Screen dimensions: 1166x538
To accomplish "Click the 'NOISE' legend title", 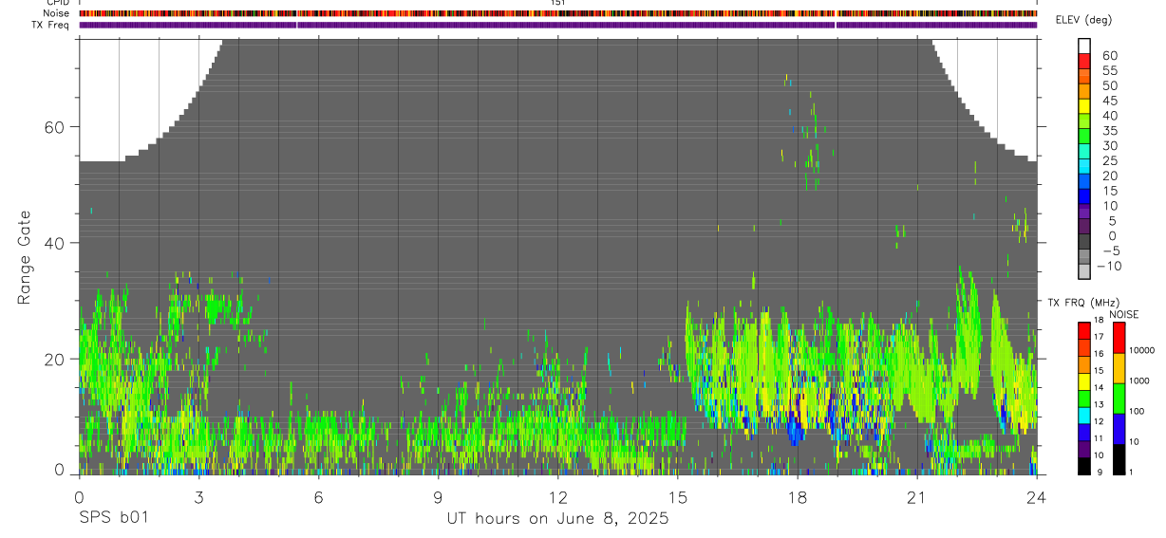I will coord(1124,314).
